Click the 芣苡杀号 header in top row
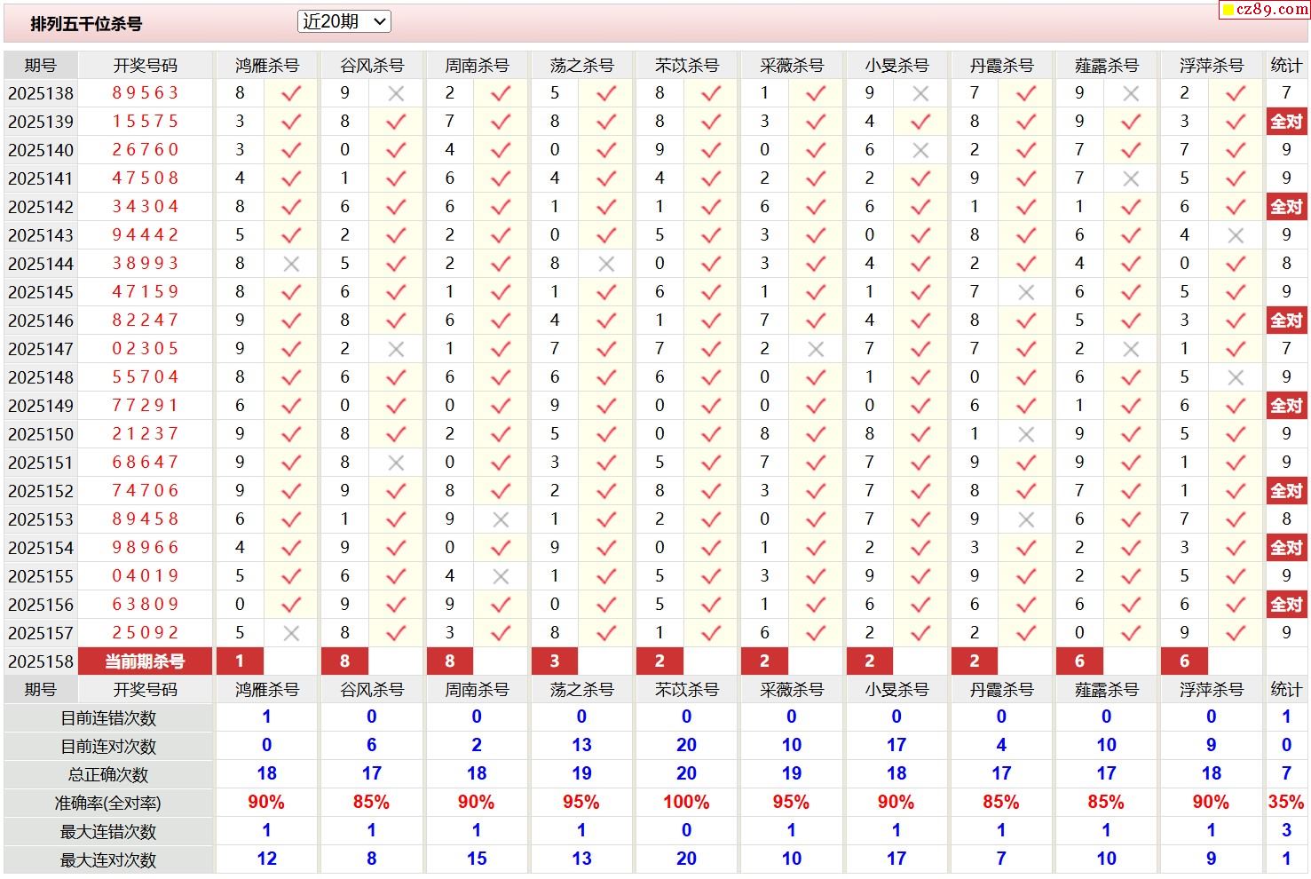The height and width of the screenshot is (879, 1311). click(687, 66)
